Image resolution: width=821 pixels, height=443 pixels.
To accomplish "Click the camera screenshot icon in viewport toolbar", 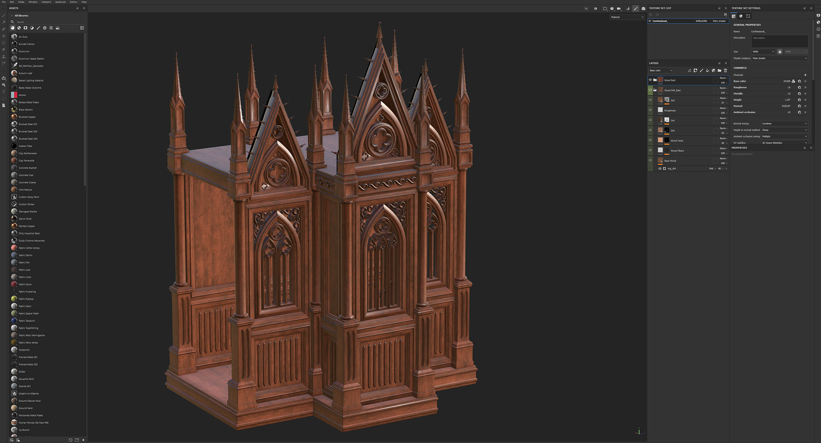I will tap(643, 9).
